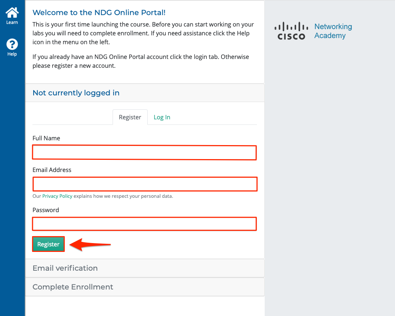This screenshot has width=395, height=316.
Task: Click the Cisco Networking Academy logo
Action: click(313, 31)
